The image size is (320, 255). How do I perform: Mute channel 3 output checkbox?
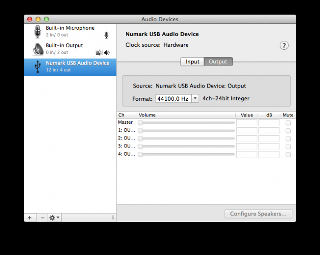[x=288, y=147]
